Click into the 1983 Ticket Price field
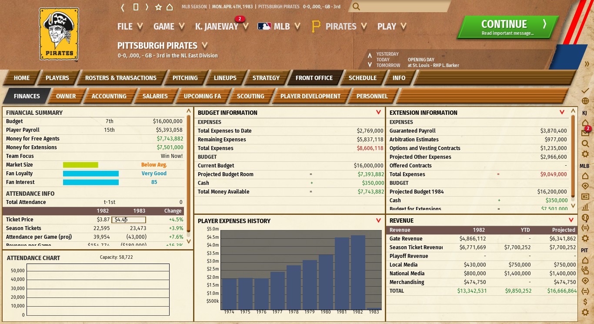 click(x=129, y=220)
